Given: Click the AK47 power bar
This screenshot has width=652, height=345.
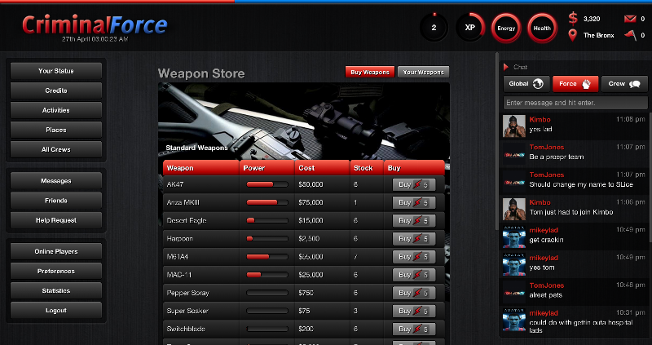Looking at the screenshot, I should click(267, 184).
